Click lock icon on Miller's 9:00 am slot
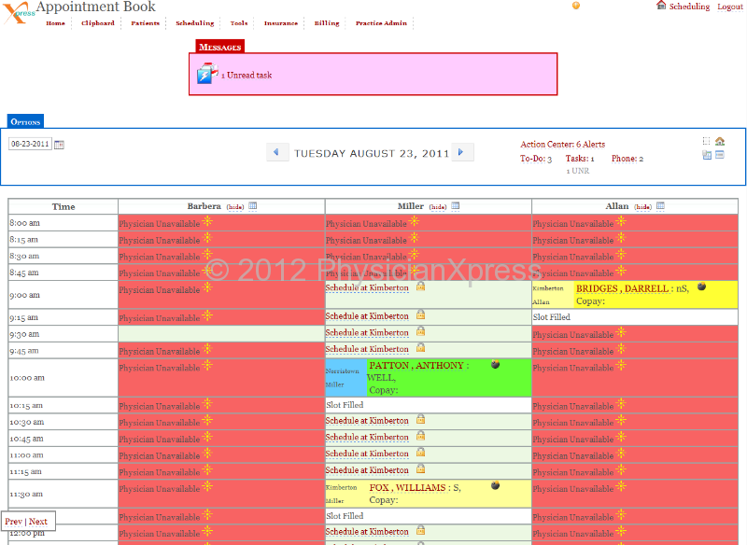Image resolution: width=747 pixels, height=545 pixels. (421, 286)
